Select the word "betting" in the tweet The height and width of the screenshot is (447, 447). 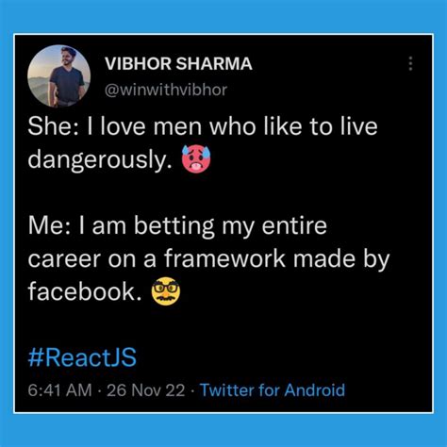pyautogui.click(x=174, y=227)
